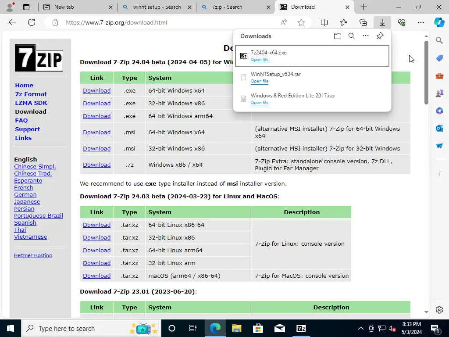Download the .7z Windows x86 / x64 package
Image resolution: width=449 pixels, height=337 pixels.
pos(96,165)
